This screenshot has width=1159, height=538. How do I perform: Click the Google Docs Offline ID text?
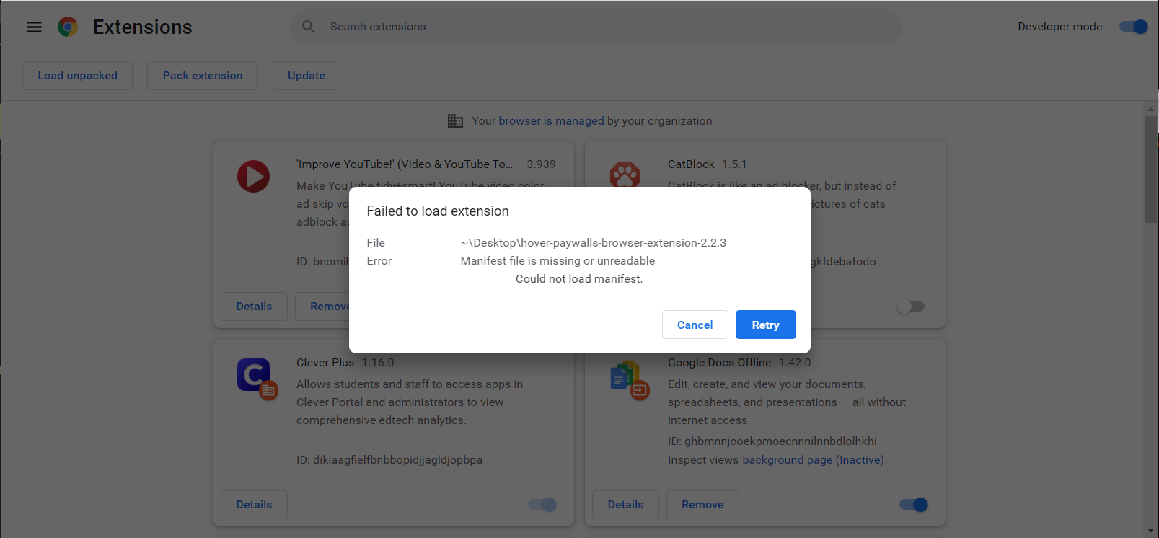pos(772,441)
